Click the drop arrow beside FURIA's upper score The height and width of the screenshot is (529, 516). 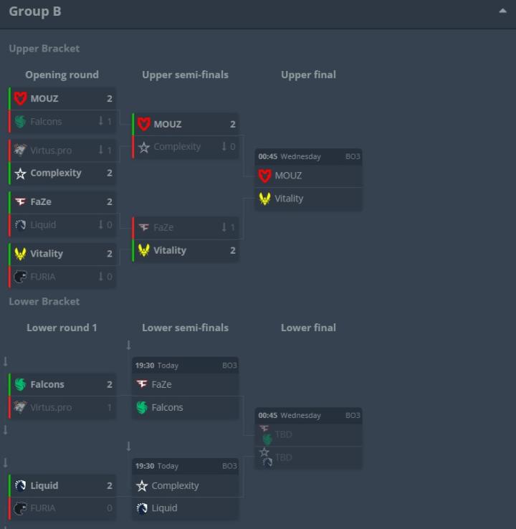point(101,277)
